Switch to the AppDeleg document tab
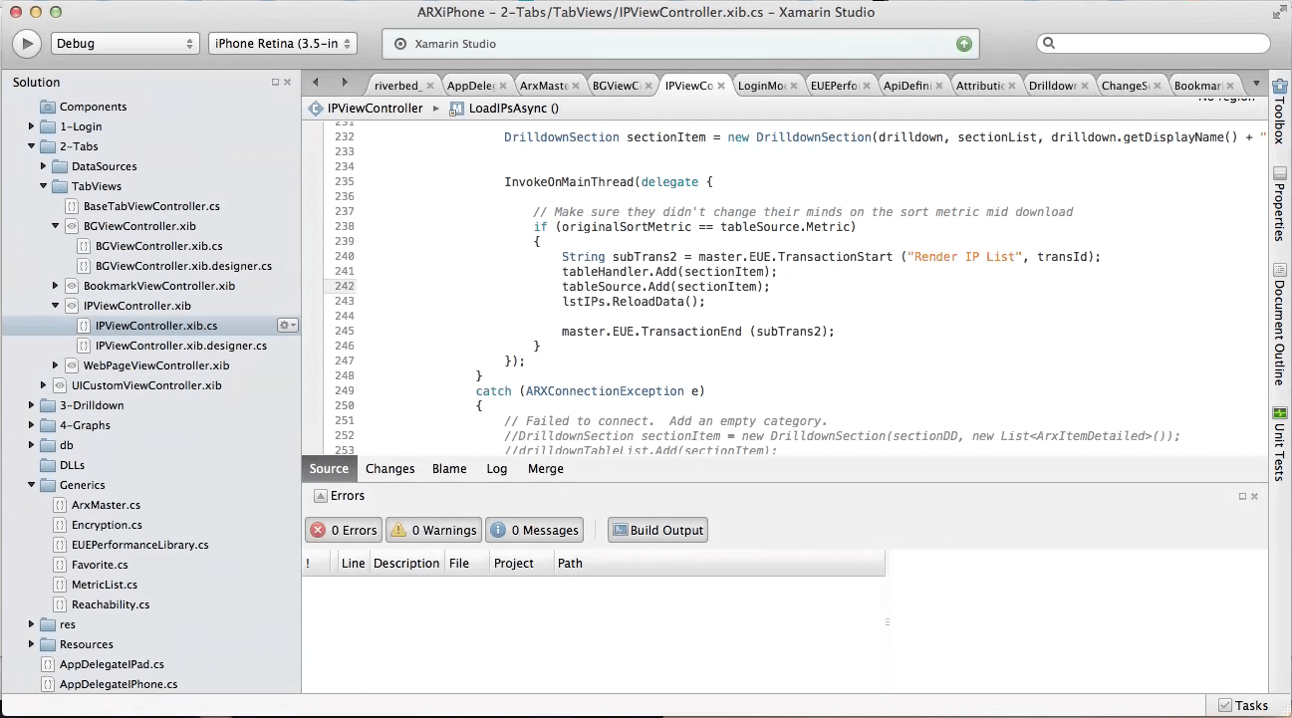This screenshot has width=1292, height=718. 471,86
